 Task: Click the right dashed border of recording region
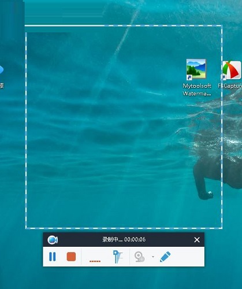[222, 127]
